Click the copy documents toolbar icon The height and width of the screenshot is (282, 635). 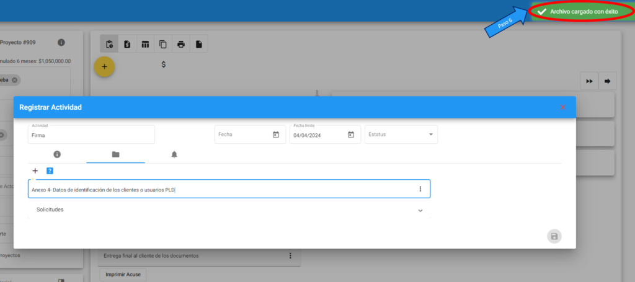tap(163, 44)
